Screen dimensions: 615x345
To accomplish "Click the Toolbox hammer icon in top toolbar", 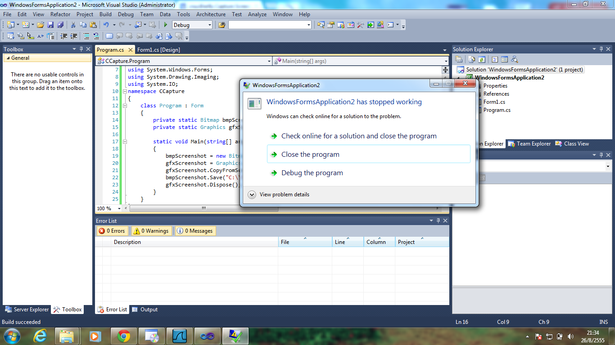I will (361, 25).
